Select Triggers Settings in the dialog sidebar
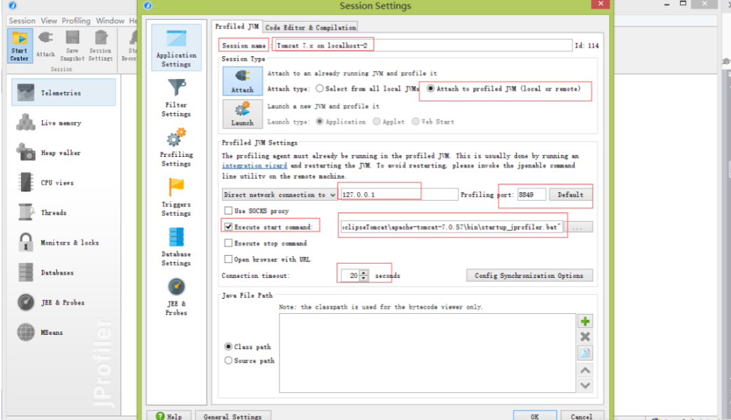 click(x=176, y=197)
